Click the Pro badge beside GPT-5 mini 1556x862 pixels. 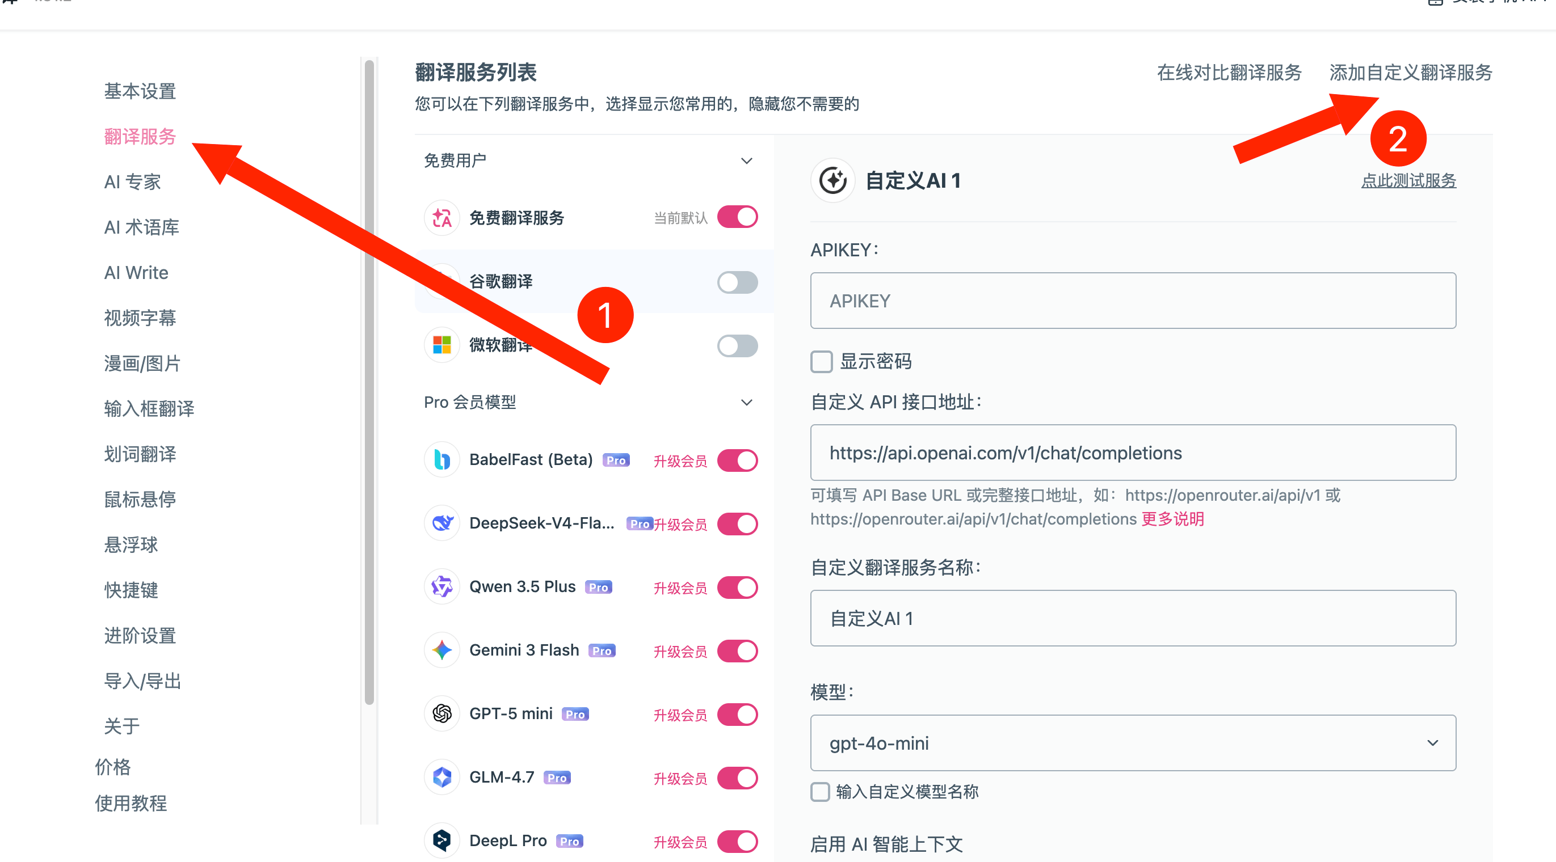pos(575,715)
